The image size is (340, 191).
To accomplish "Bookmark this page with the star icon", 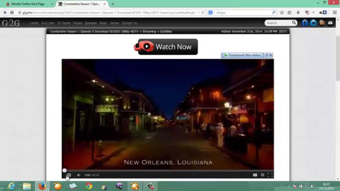I will coord(282,12).
